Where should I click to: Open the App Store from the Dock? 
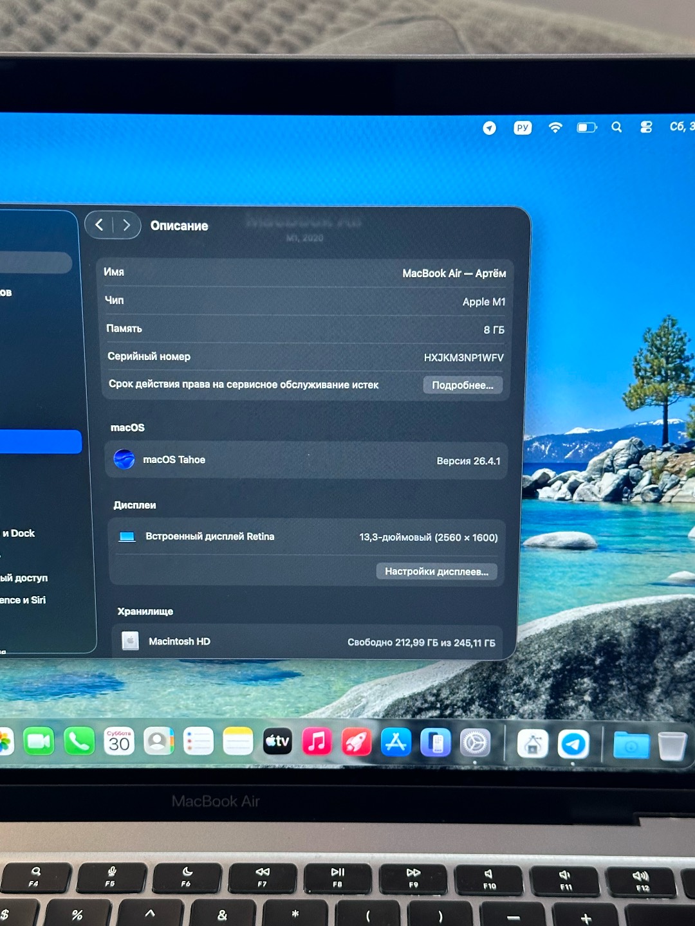pyautogui.click(x=396, y=742)
